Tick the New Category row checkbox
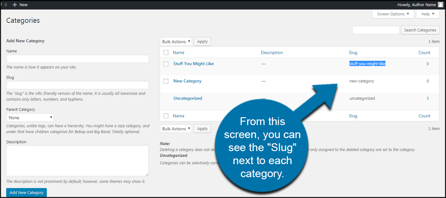Viewport: 446px width, 198px height. point(166,81)
